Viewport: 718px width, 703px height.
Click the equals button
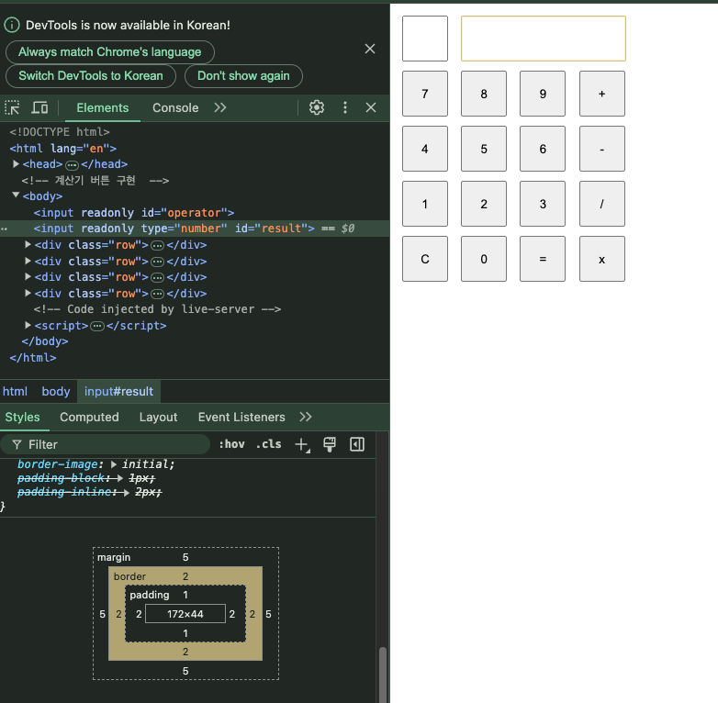click(x=543, y=259)
